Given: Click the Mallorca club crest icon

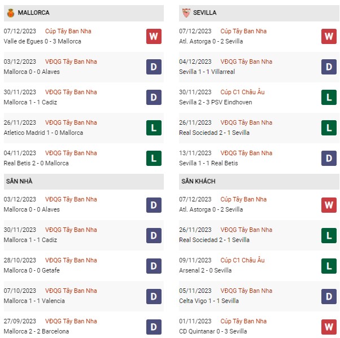Looking at the screenshot, I should tap(10, 13).
